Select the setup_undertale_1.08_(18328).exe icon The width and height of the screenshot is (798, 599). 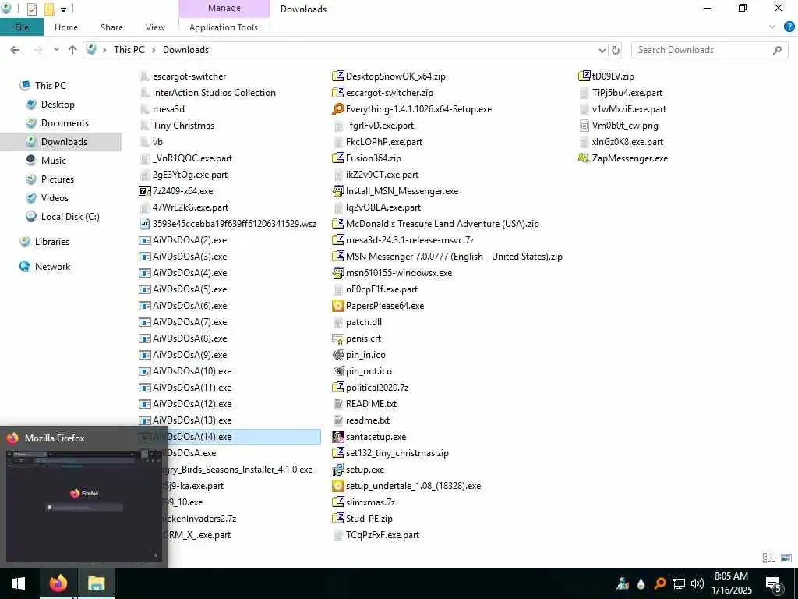338,486
